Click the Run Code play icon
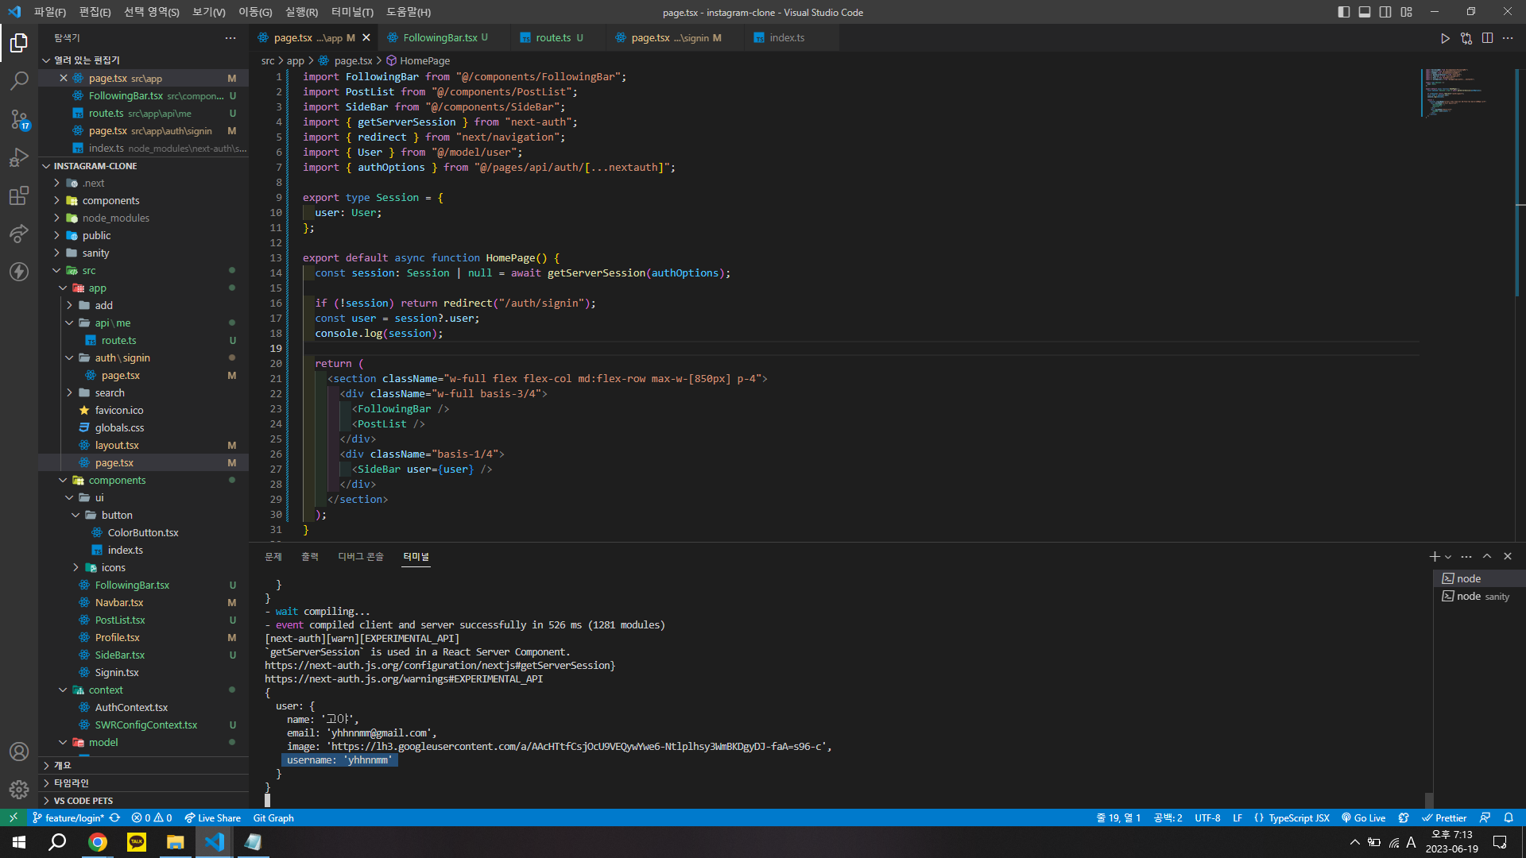 (1445, 38)
